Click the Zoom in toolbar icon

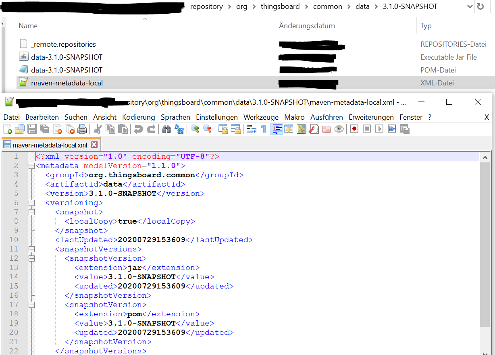[195, 129]
